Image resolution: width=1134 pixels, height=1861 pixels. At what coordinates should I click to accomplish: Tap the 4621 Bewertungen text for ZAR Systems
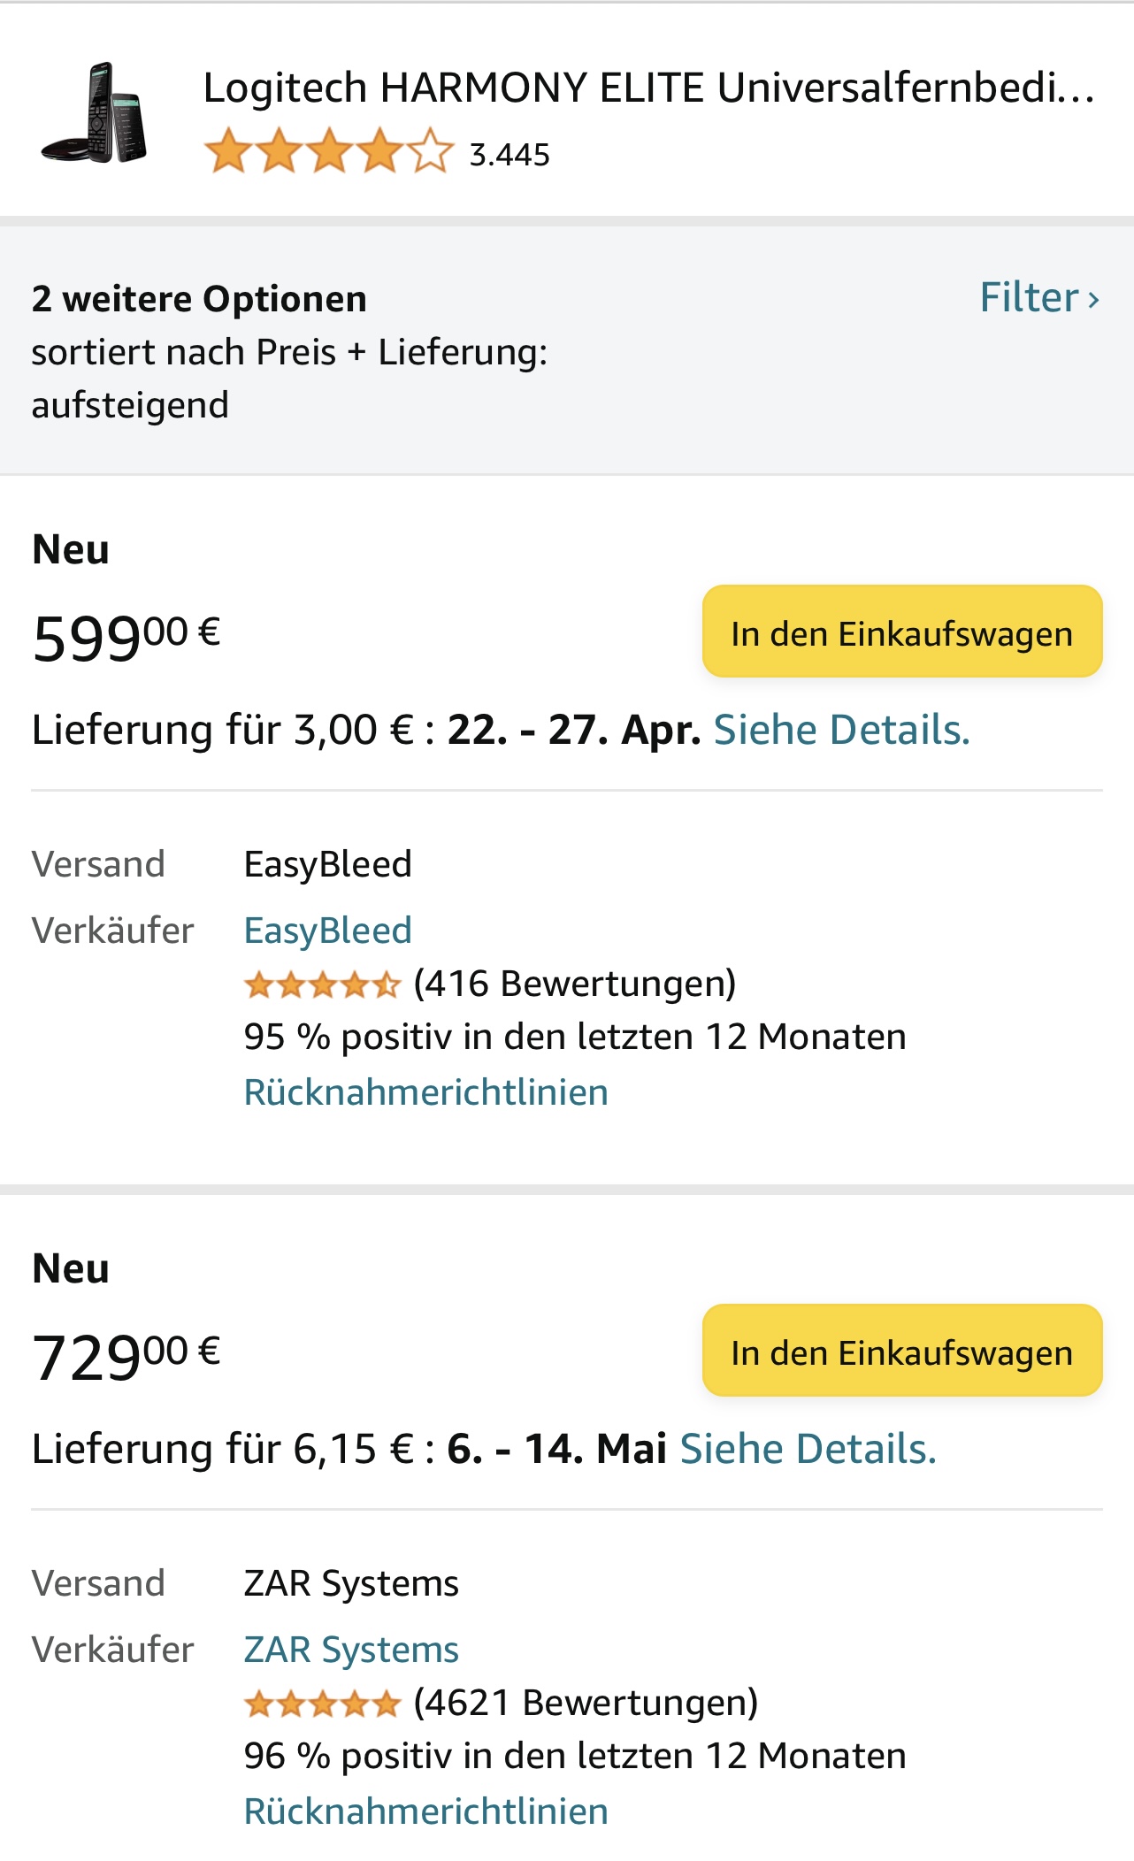(586, 1703)
